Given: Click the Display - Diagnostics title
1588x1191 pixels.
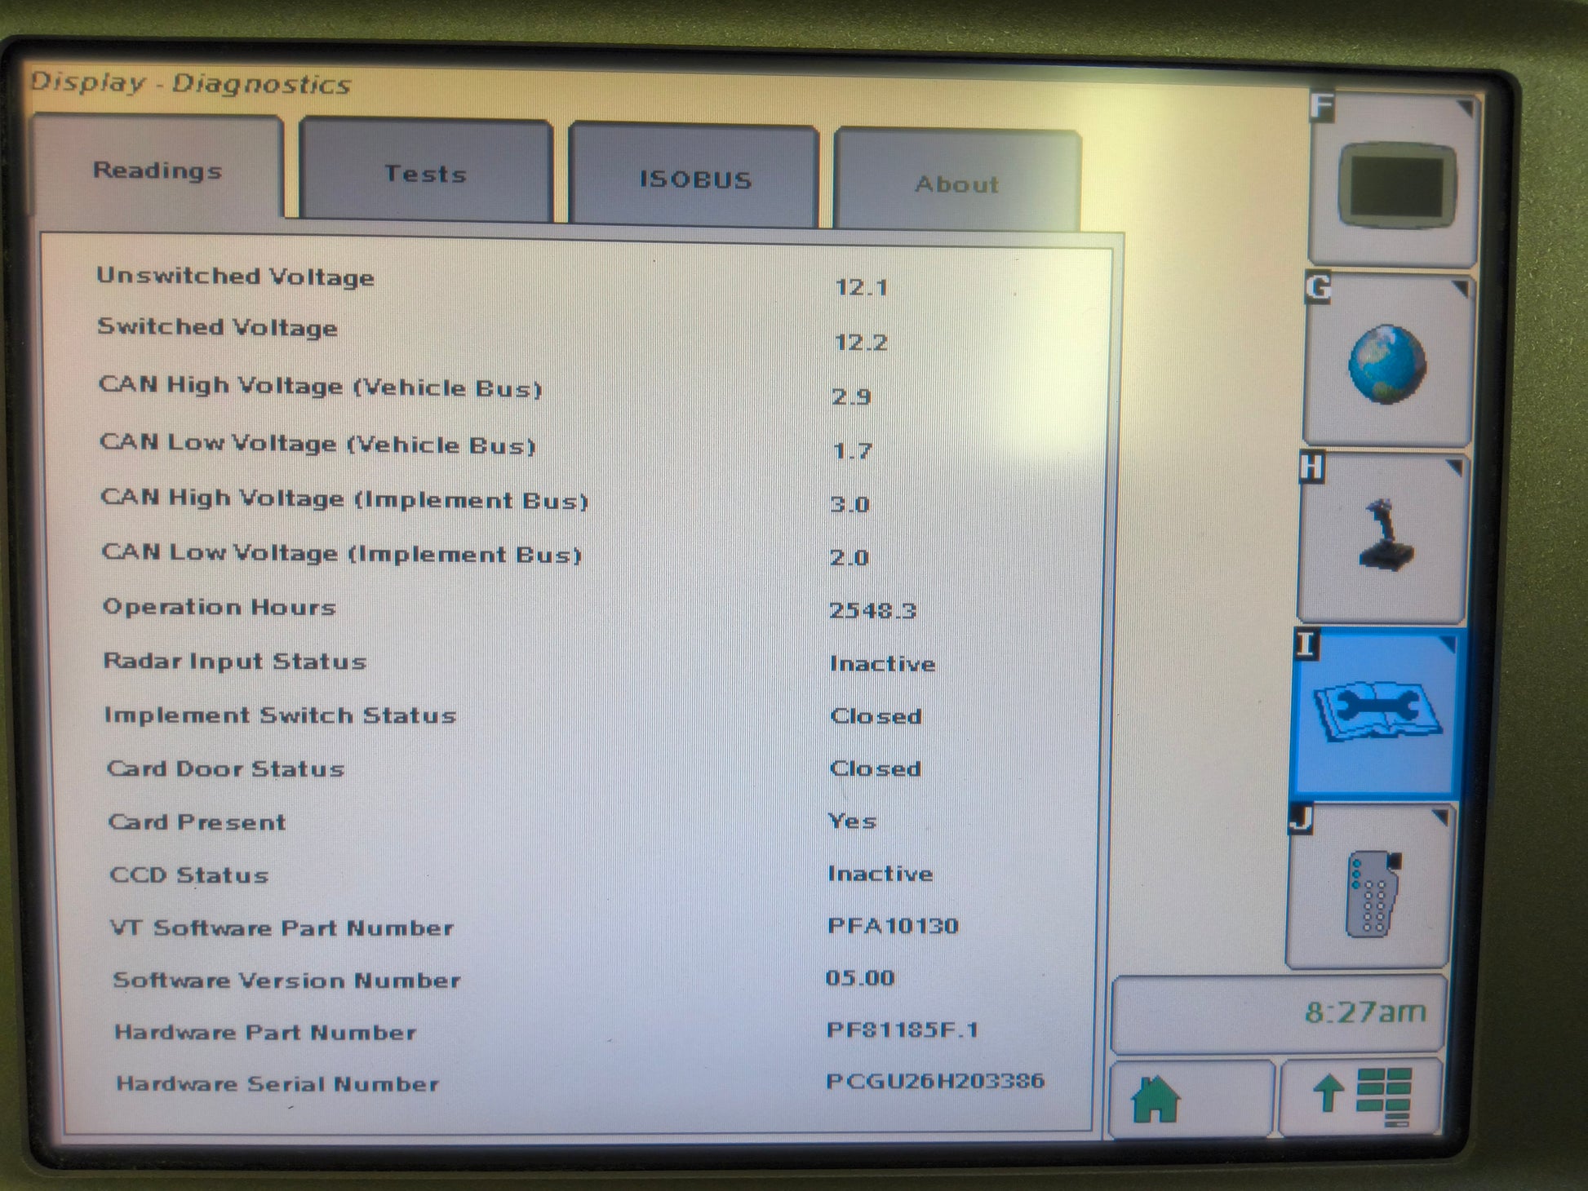Looking at the screenshot, I should [190, 83].
